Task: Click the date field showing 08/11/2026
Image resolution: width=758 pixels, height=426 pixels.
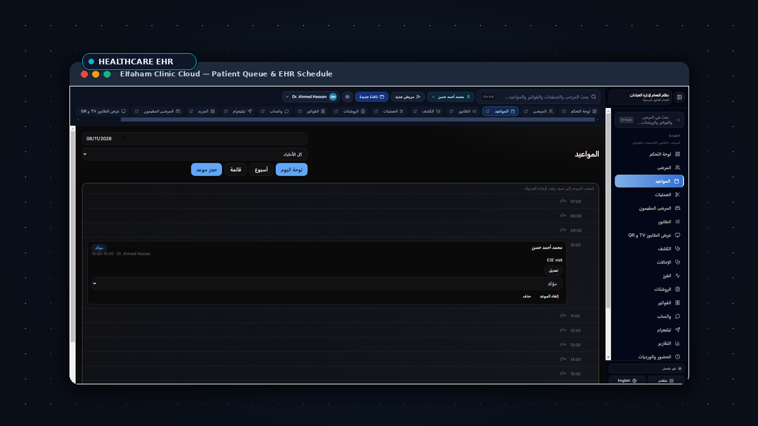Action: tap(195, 138)
